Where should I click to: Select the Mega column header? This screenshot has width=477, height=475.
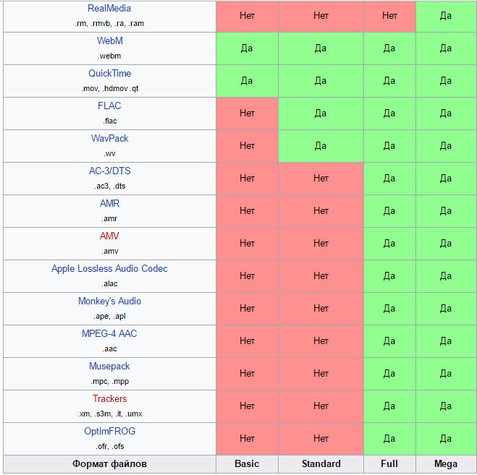tap(445, 464)
